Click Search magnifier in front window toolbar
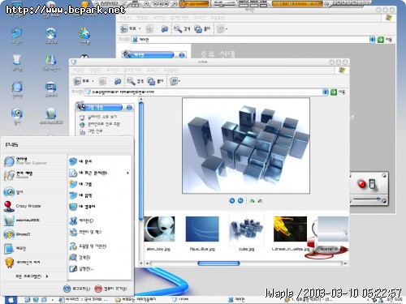 [135, 81]
